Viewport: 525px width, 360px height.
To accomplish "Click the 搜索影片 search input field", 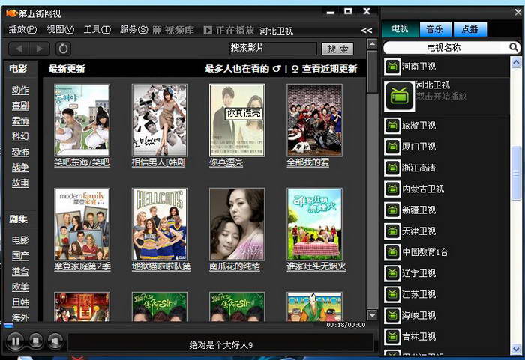I will [273, 49].
